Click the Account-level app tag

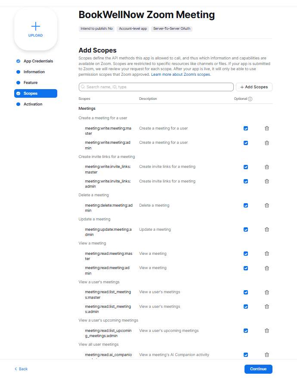tap(133, 29)
